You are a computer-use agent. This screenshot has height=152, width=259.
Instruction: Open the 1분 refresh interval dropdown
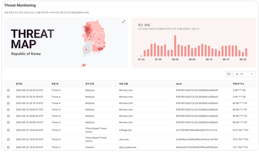pyautogui.click(x=244, y=74)
